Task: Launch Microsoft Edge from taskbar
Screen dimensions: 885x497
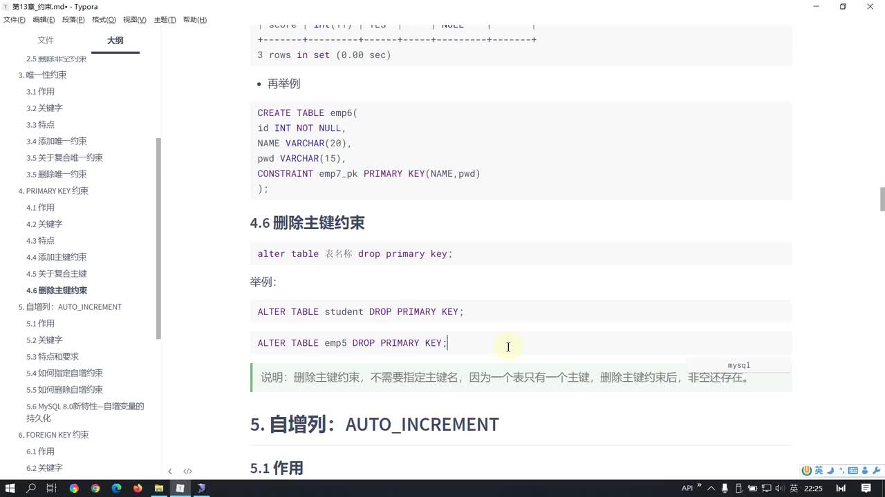Action: point(116,488)
